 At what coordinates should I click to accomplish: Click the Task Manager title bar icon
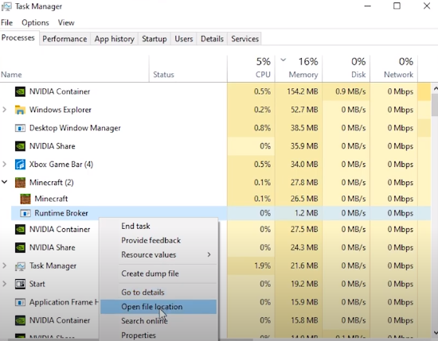[6, 6]
